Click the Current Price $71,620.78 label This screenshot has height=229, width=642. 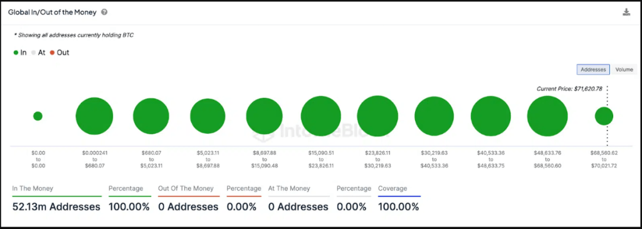click(x=569, y=88)
